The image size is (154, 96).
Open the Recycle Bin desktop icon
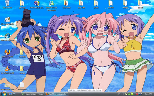click(x=7, y=4)
